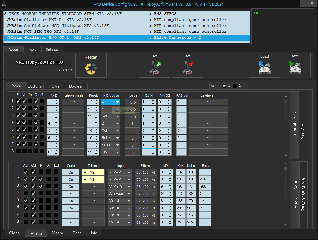The height and width of the screenshot is (240, 318).
Task: Switch to the Global bottom tab
Action: (x=15, y=233)
